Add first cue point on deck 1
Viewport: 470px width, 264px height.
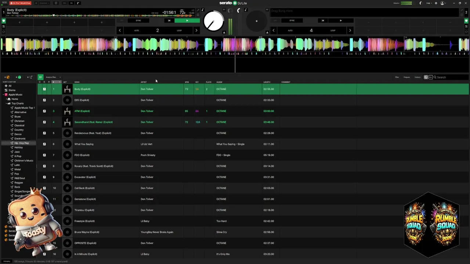[x=19, y=22]
